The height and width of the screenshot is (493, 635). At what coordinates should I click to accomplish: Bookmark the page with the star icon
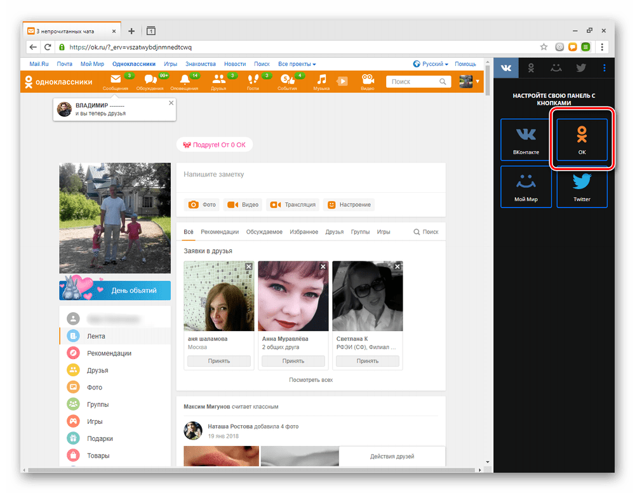point(544,47)
